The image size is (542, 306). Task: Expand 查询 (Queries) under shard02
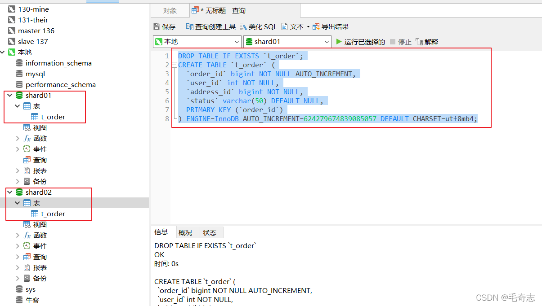[x=18, y=257]
